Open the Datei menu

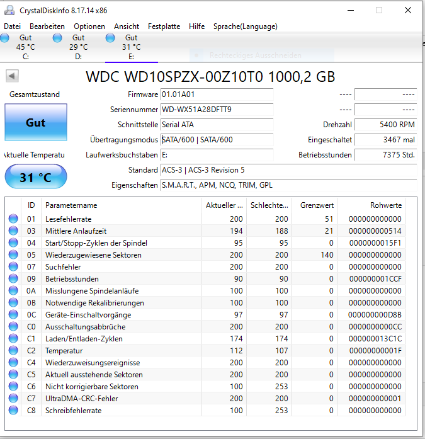[13, 26]
